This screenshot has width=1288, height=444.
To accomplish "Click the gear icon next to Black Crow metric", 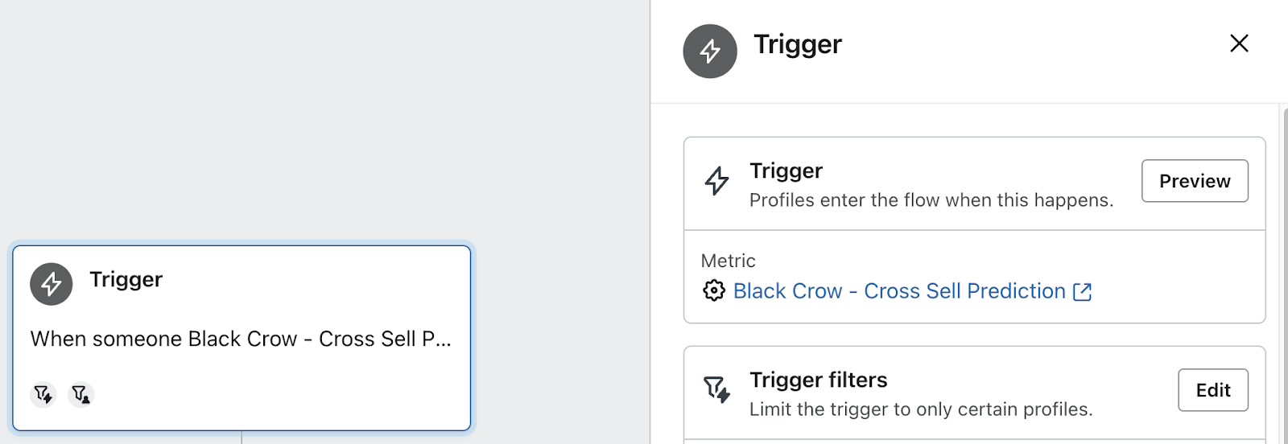I will (x=714, y=290).
